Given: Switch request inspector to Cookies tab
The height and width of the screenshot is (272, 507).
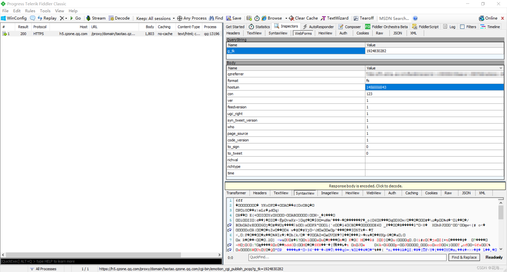Looking at the screenshot, I should coord(363,33).
